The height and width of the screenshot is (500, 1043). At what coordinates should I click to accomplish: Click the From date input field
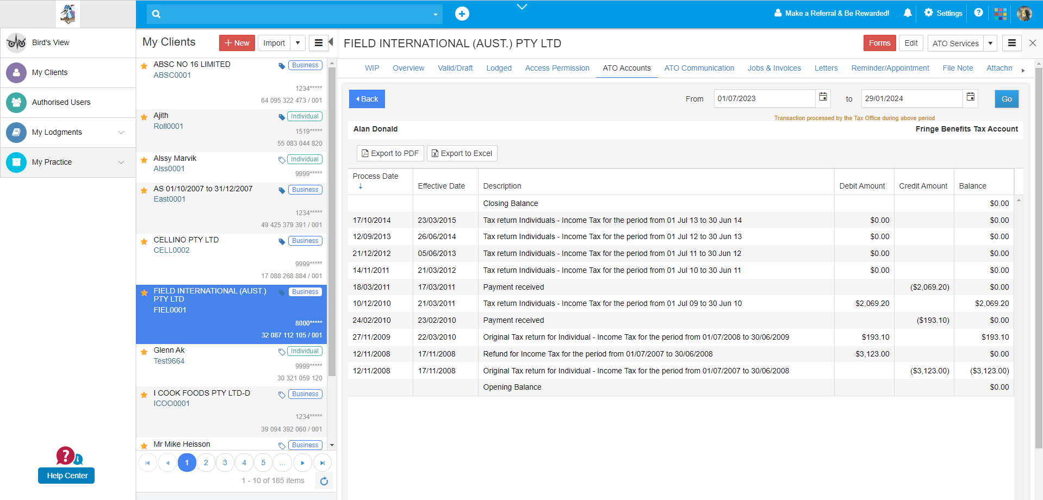tap(764, 98)
